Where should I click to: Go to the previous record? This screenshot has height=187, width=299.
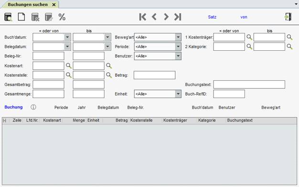click(154, 17)
